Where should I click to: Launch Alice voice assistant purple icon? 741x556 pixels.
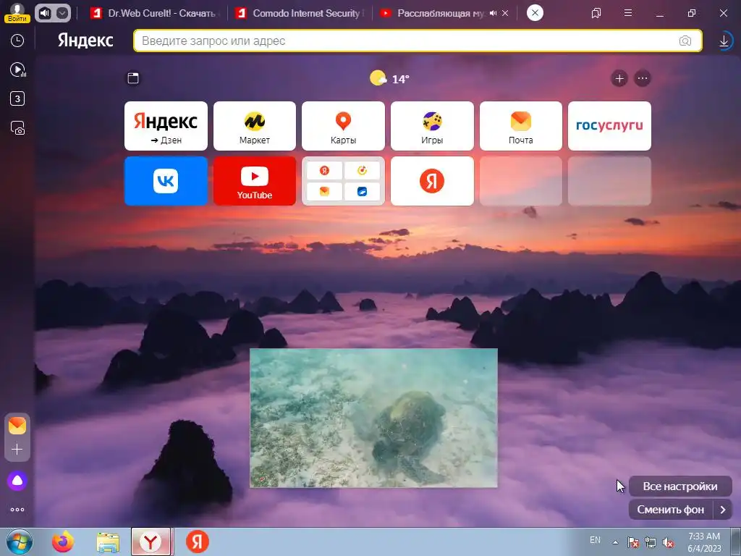pyautogui.click(x=17, y=481)
